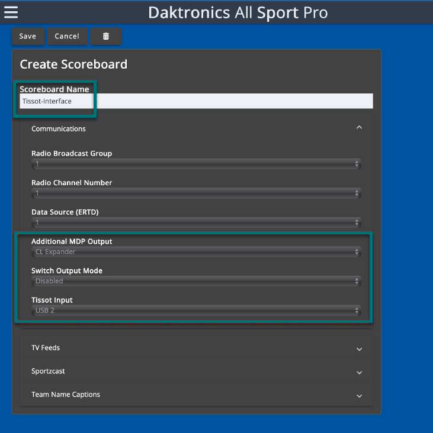
Task: Save the new scoreboard
Action: pyautogui.click(x=28, y=36)
